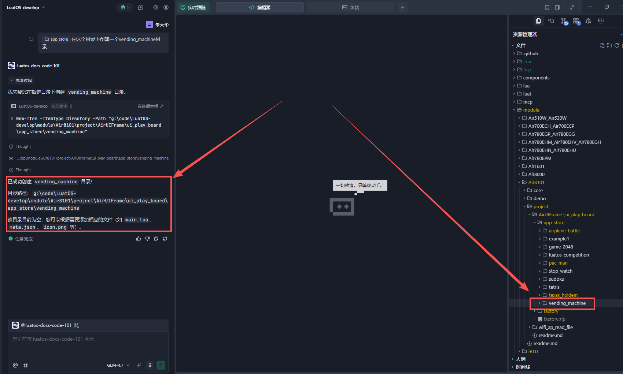Open the search panel icon

point(551,21)
